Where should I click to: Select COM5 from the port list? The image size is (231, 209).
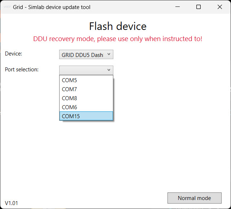click(x=86, y=80)
